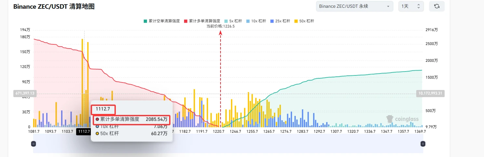Click the 1103.7 x-axis label
This screenshot has height=157, width=484.
(67, 131)
